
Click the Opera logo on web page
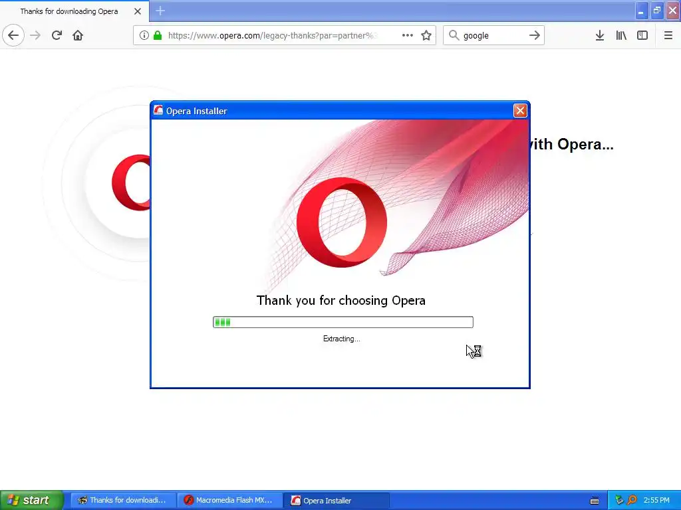coord(131,183)
